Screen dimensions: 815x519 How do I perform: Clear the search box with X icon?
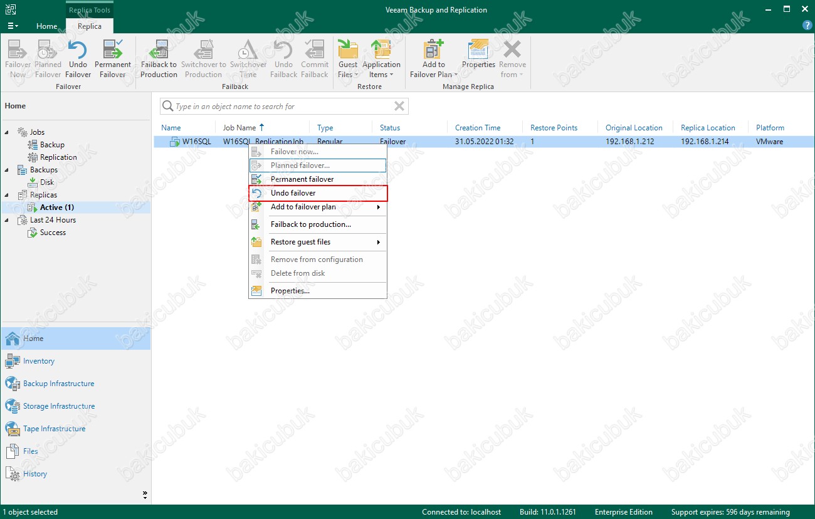pos(399,106)
